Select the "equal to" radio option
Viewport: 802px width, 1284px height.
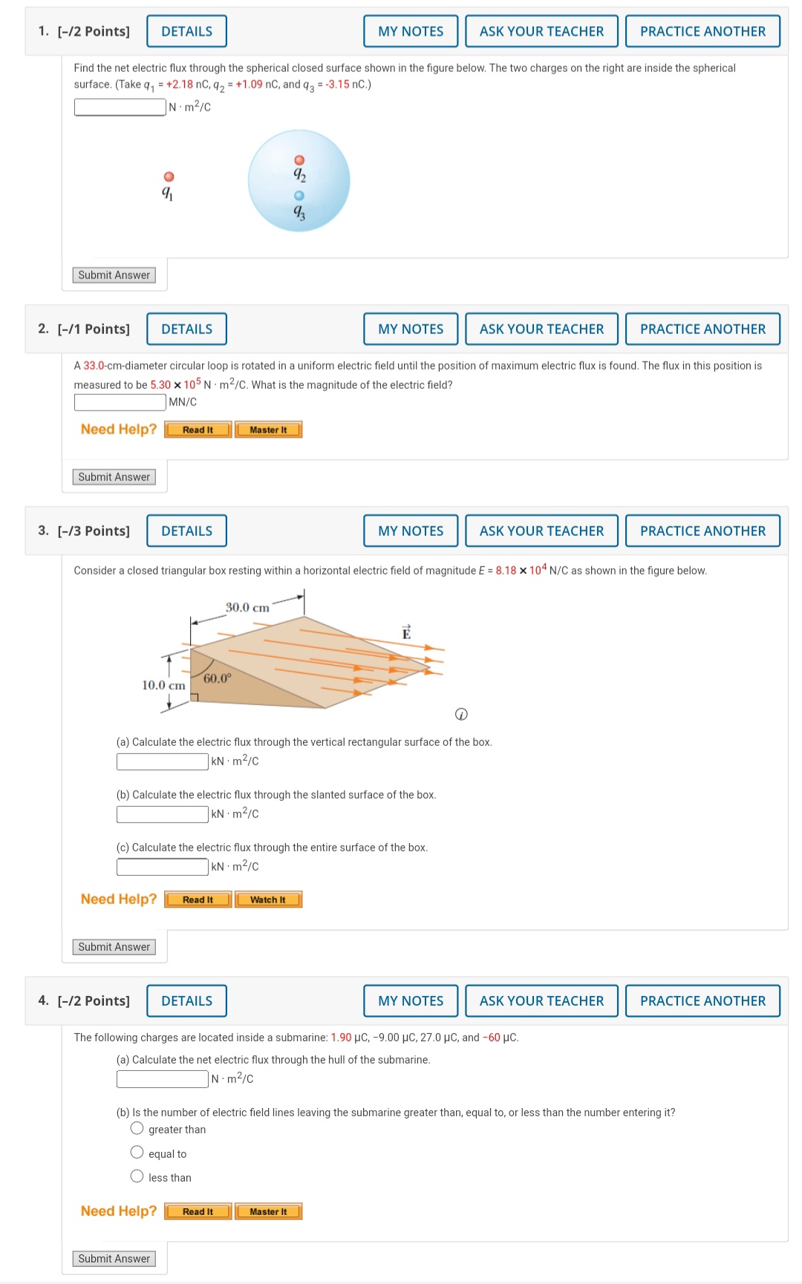click(x=137, y=1153)
